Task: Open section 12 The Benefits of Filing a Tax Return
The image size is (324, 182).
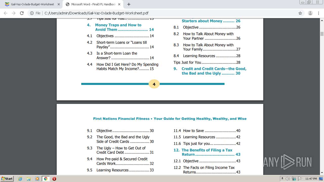Action: point(207,152)
